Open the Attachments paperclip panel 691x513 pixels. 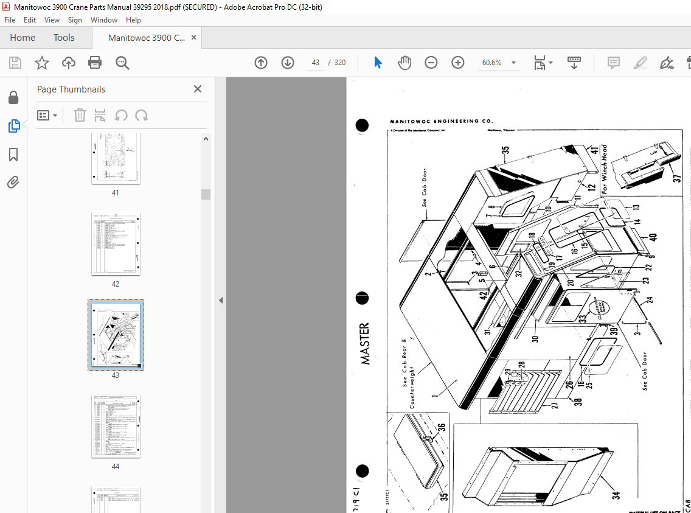[x=13, y=182]
